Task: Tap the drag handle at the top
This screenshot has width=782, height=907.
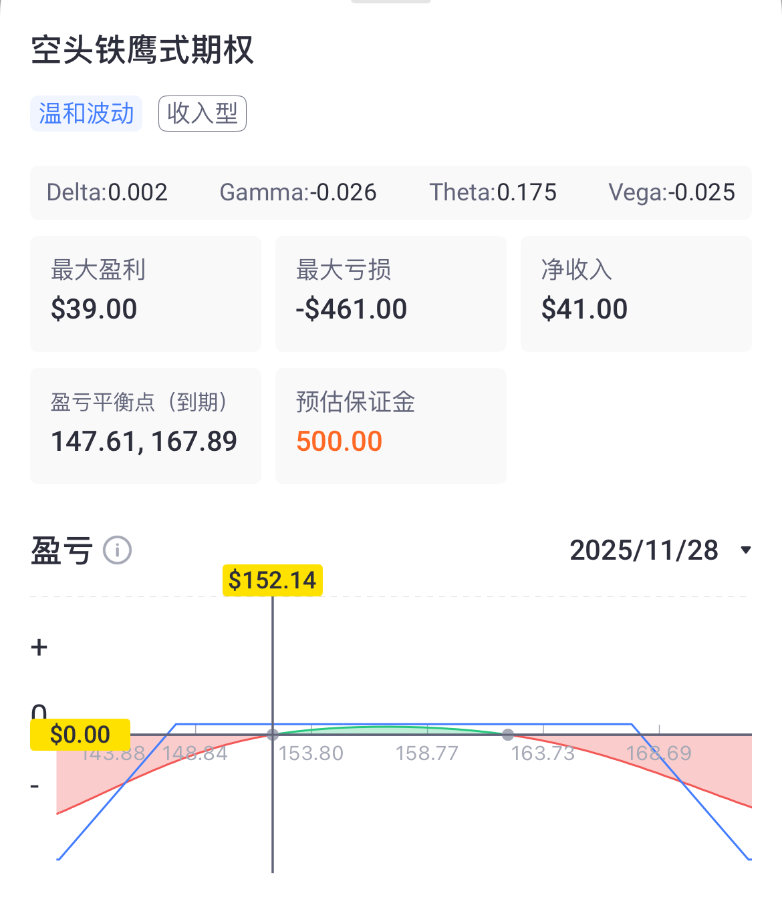Action: click(391, 2)
